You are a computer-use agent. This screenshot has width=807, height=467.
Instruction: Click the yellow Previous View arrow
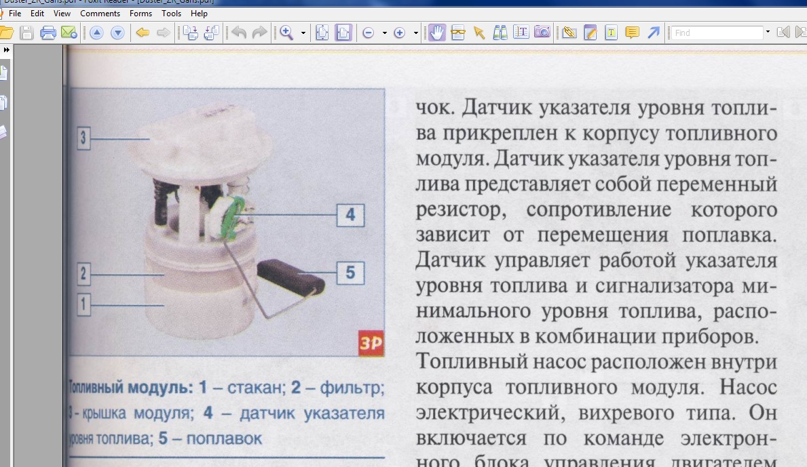[143, 33]
